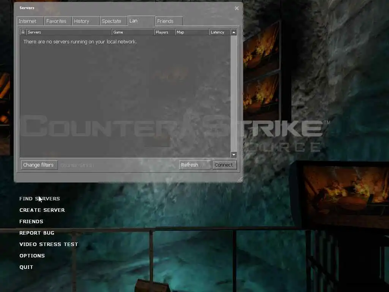
Task: Select the Lan tab
Action: 141,21
